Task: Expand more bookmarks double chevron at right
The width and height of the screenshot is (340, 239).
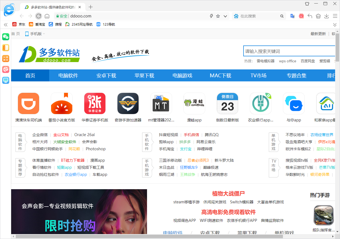Action: (x=335, y=24)
